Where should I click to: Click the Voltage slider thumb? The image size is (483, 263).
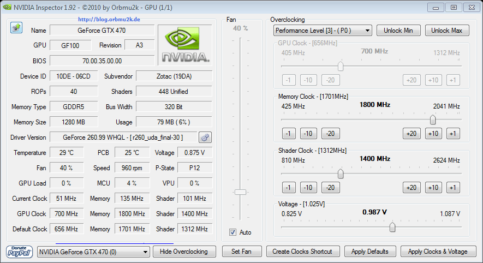pyautogui.click(x=392, y=228)
